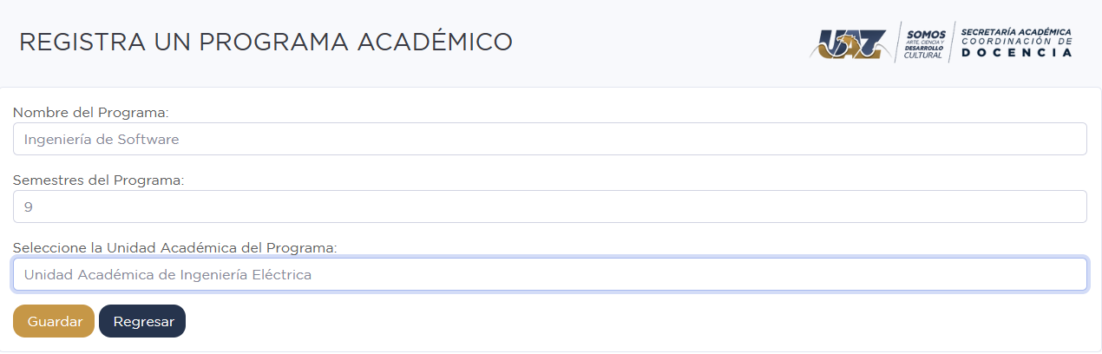Click the Semestres del Programa label
The width and height of the screenshot is (1102, 354).
99,180
